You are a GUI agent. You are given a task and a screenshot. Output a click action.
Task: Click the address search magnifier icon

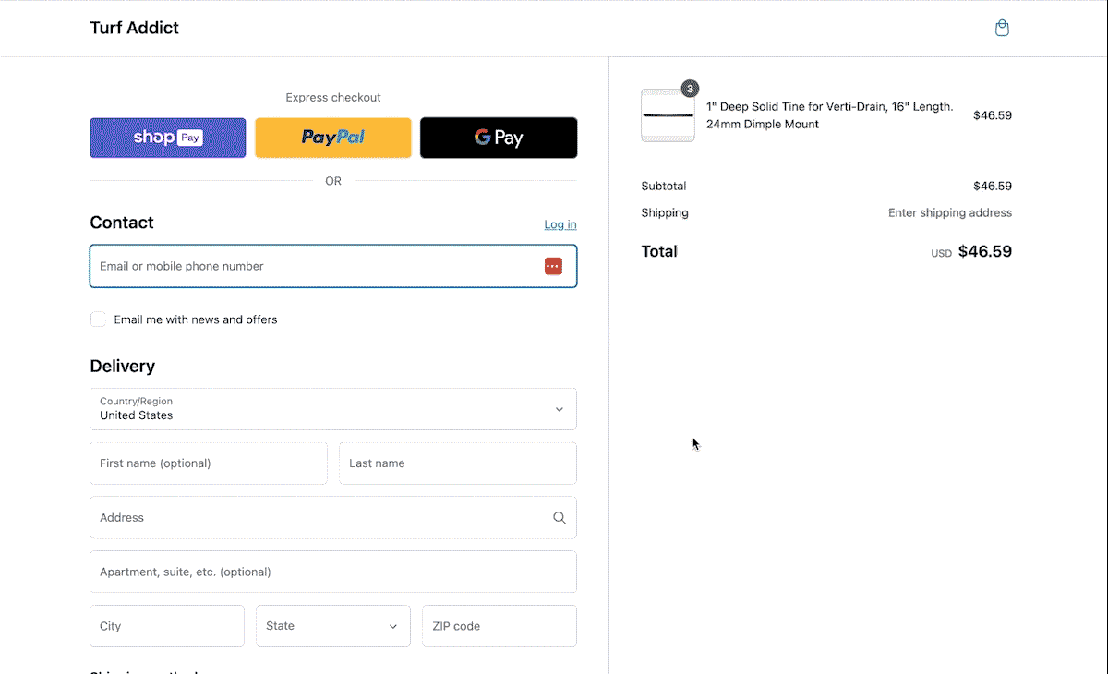tap(559, 518)
